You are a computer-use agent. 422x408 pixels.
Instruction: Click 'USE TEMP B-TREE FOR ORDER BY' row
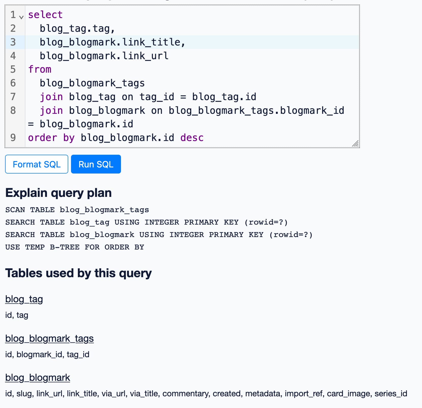(x=75, y=247)
